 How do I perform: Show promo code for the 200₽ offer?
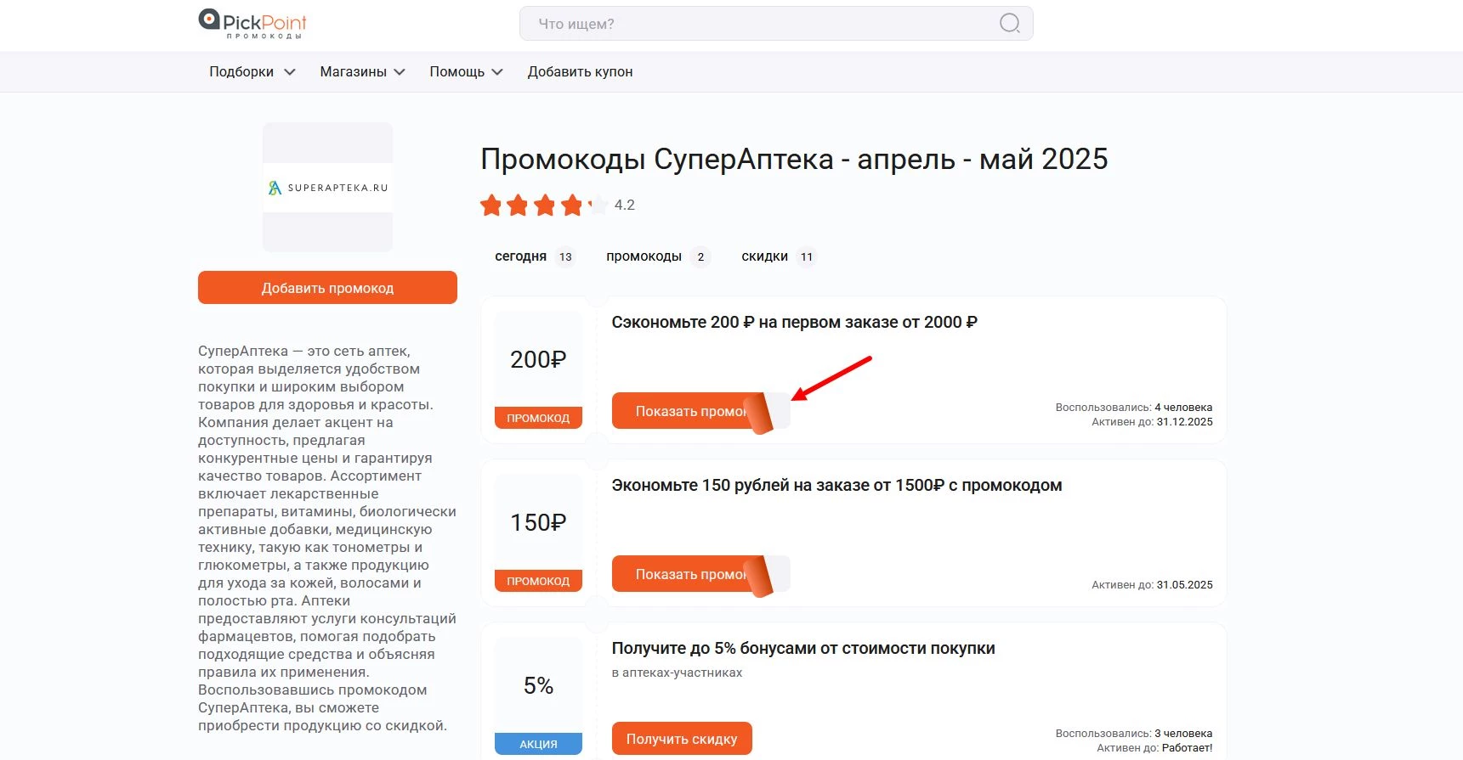tap(700, 411)
